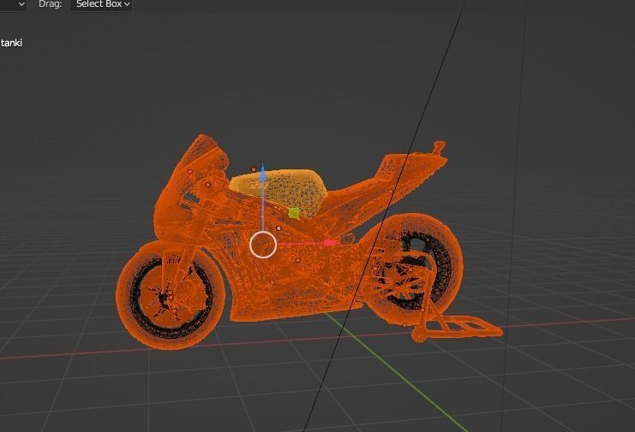The width and height of the screenshot is (635, 432).
Task: Click the red X-axis gizmo arrow
Action: click(x=330, y=243)
